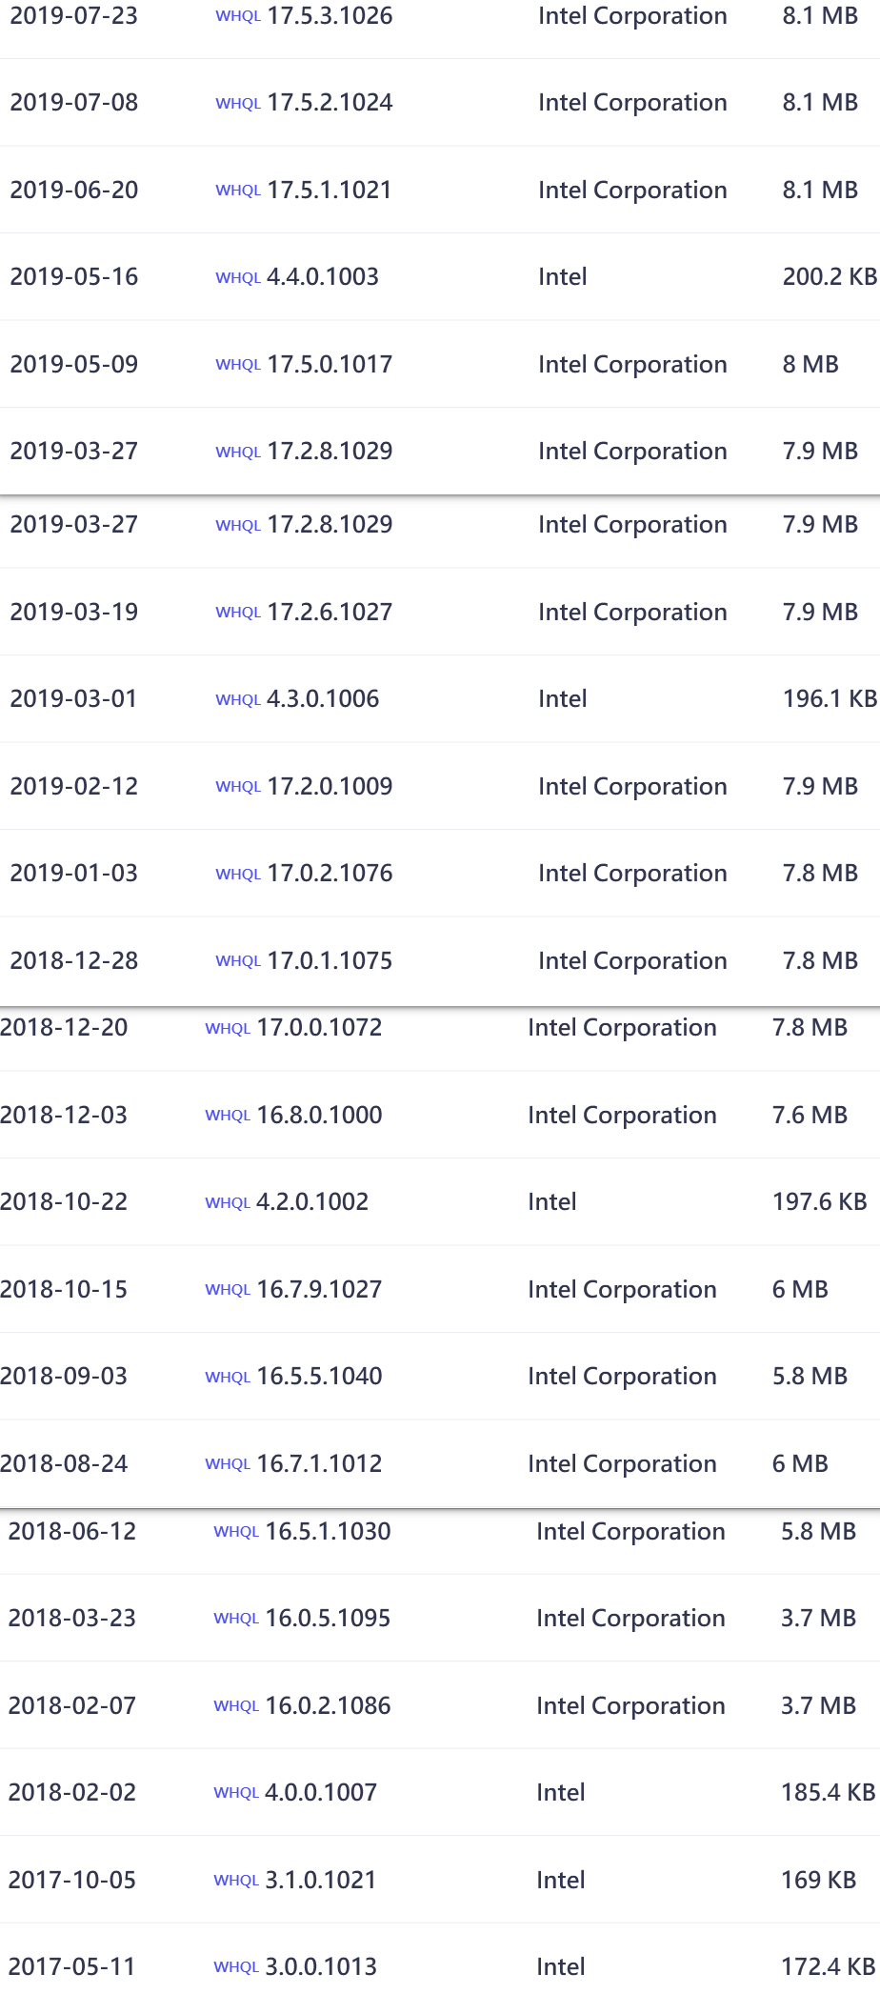This screenshot has width=880, height=1994.
Task: Open driver version 16.7.9.1027 link
Action: click(x=319, y=1290)
